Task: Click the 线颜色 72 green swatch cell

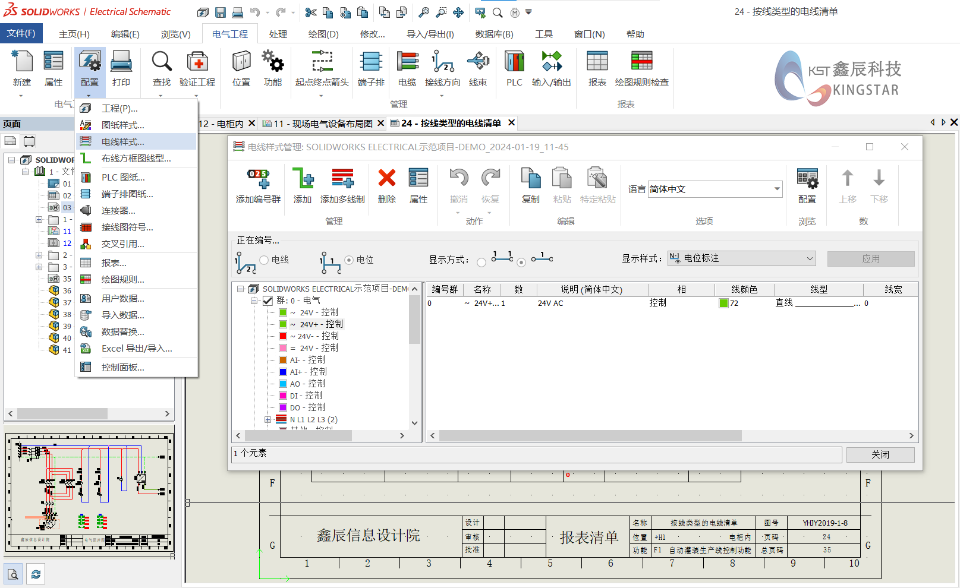Action: click(723, 303)
